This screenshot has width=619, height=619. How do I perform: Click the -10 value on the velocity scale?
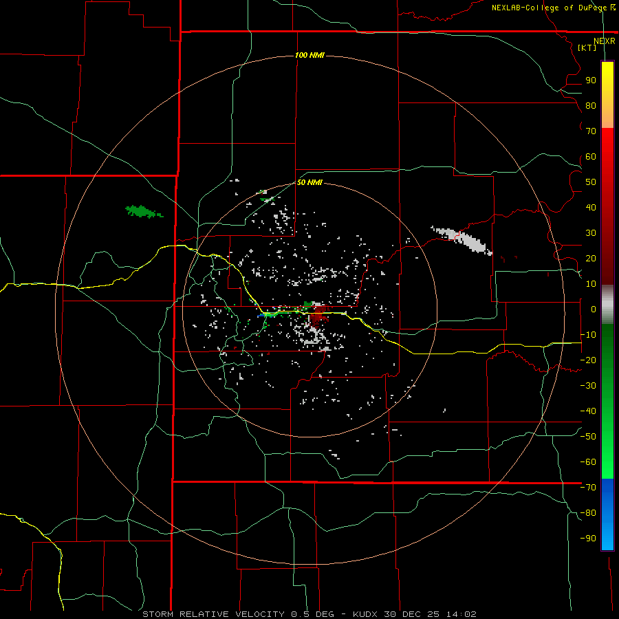(x=588, y=335)
